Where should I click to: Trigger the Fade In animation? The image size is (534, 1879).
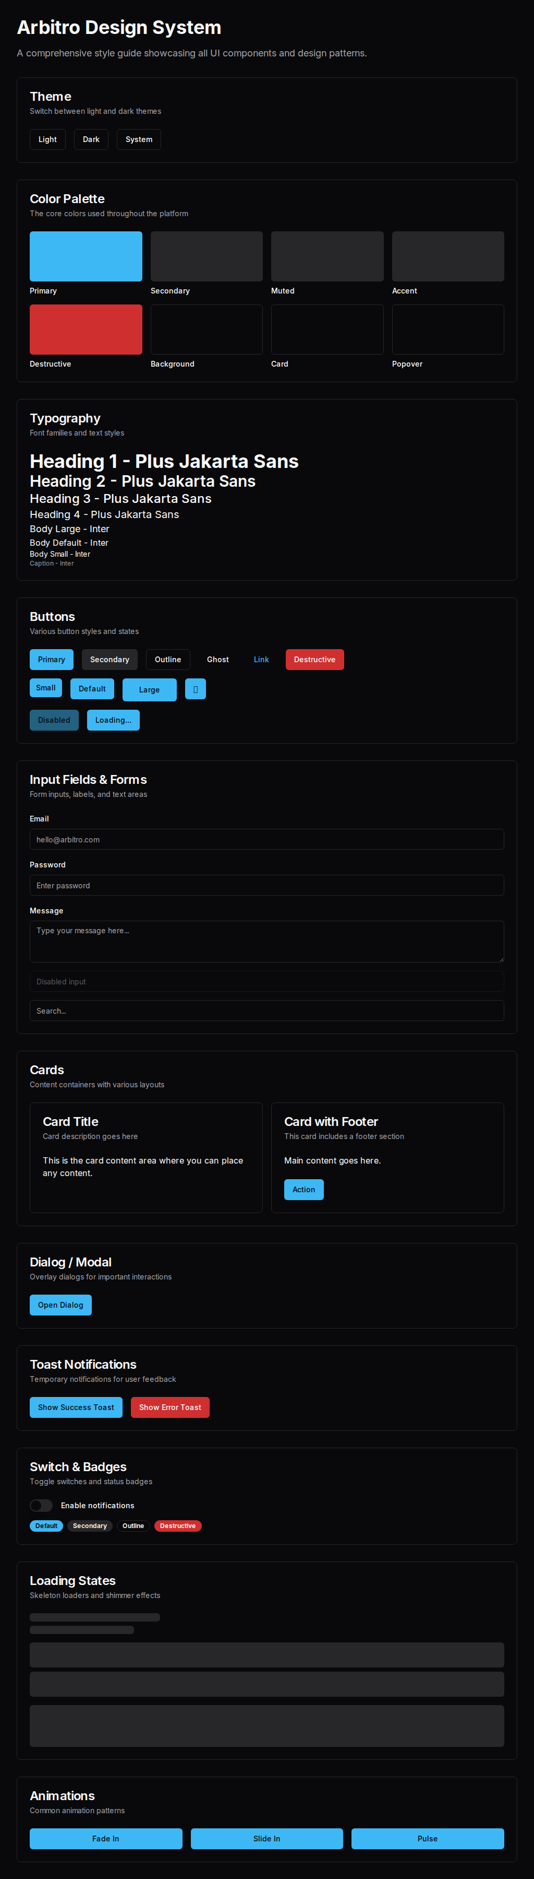pyautogui.click(x=106, y=1839)
